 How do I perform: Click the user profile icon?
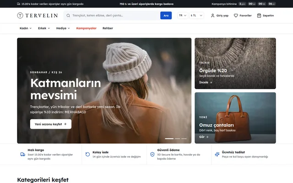point(212,16)
